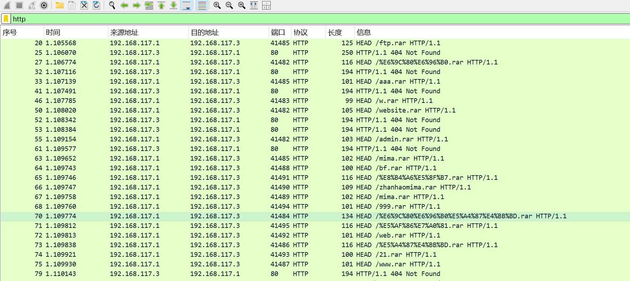Image resolution: width=630 pixels, height=281 pixels.
Task: Zoom in on packet text
Action: coord(217,5)
